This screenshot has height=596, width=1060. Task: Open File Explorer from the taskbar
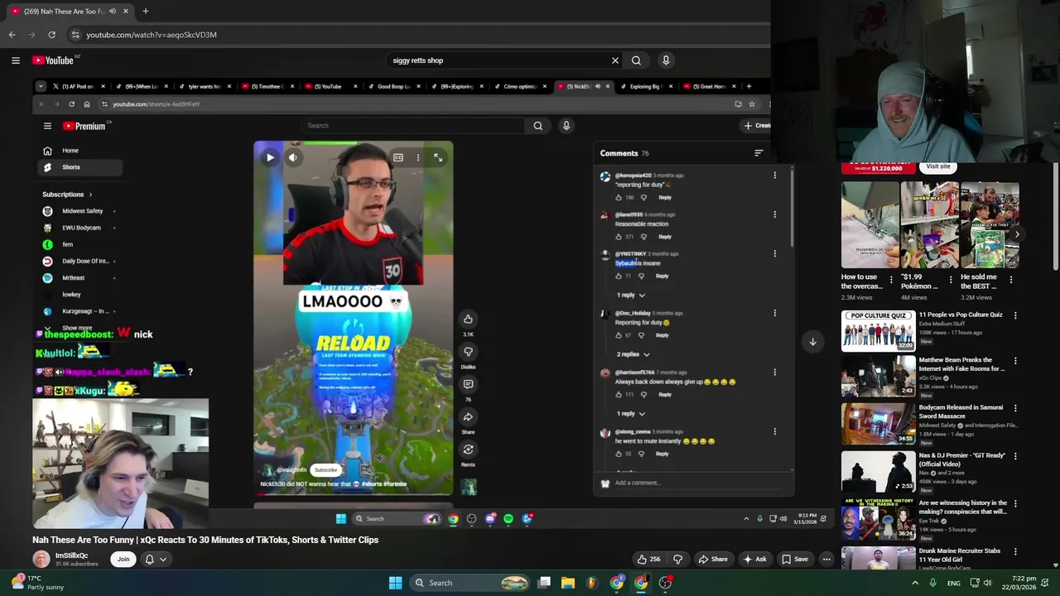568,583
